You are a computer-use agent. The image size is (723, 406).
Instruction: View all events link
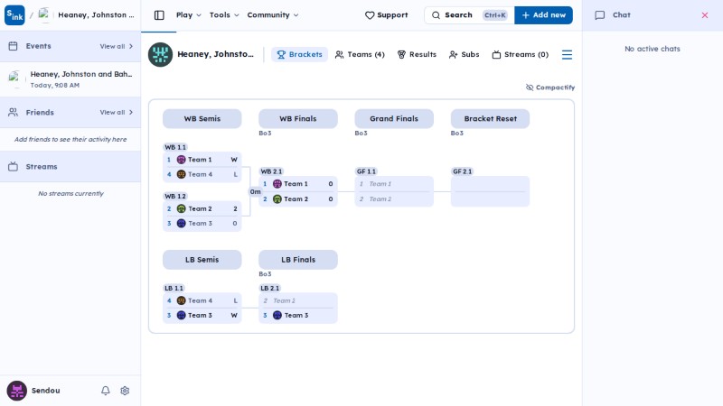(x=117, y=47)
